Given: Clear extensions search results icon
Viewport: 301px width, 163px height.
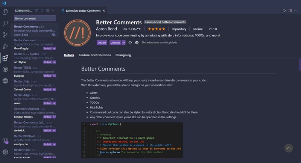Looking at the screenshot, I should (48, 11).
